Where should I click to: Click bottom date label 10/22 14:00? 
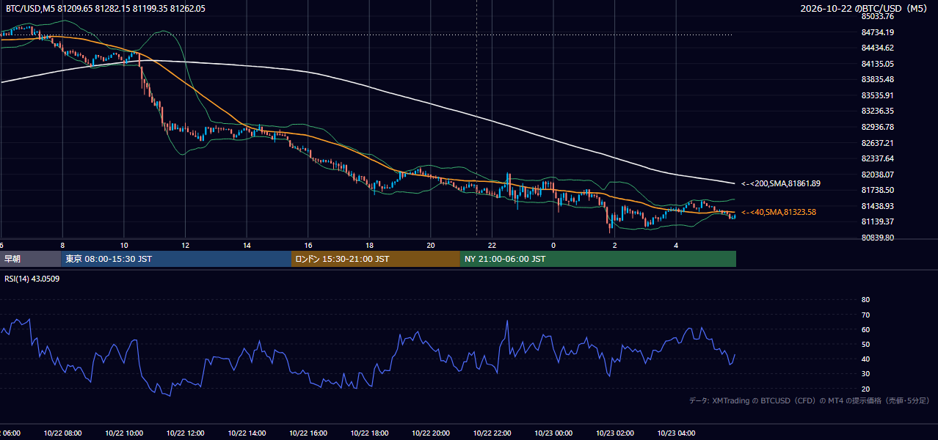pos(247,433)
